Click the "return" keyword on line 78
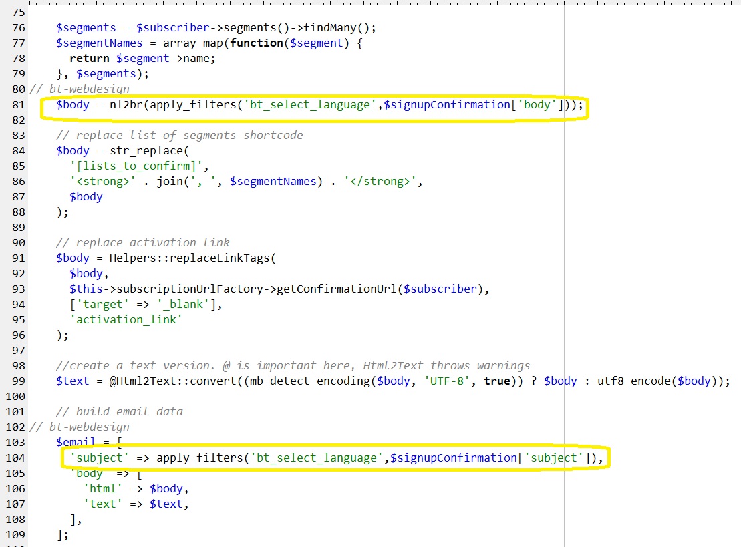Image resolution: width=741 pixels, height=547 pixels. pos(90,59)
